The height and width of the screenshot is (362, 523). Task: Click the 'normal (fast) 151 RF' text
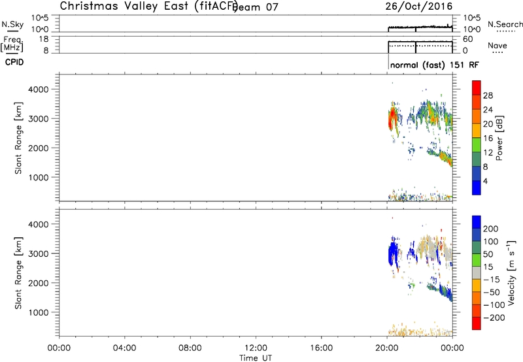click(x=434, y=65)
